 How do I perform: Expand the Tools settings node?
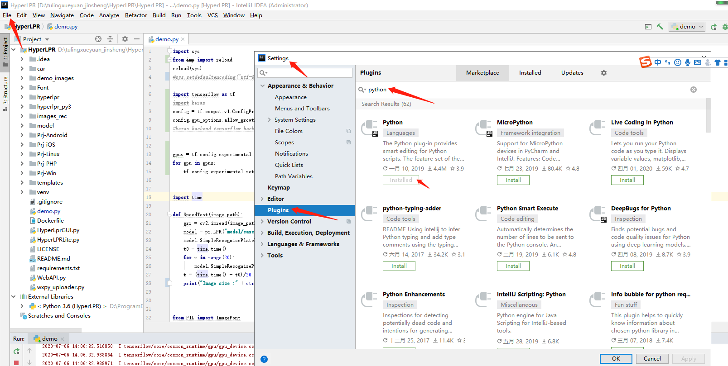click(262, 256)
